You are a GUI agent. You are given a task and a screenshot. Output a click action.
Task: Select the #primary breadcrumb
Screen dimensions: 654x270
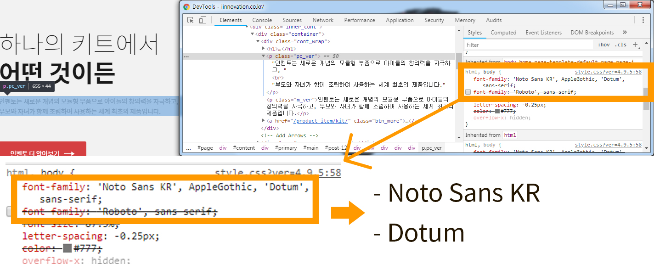point(286,148)
